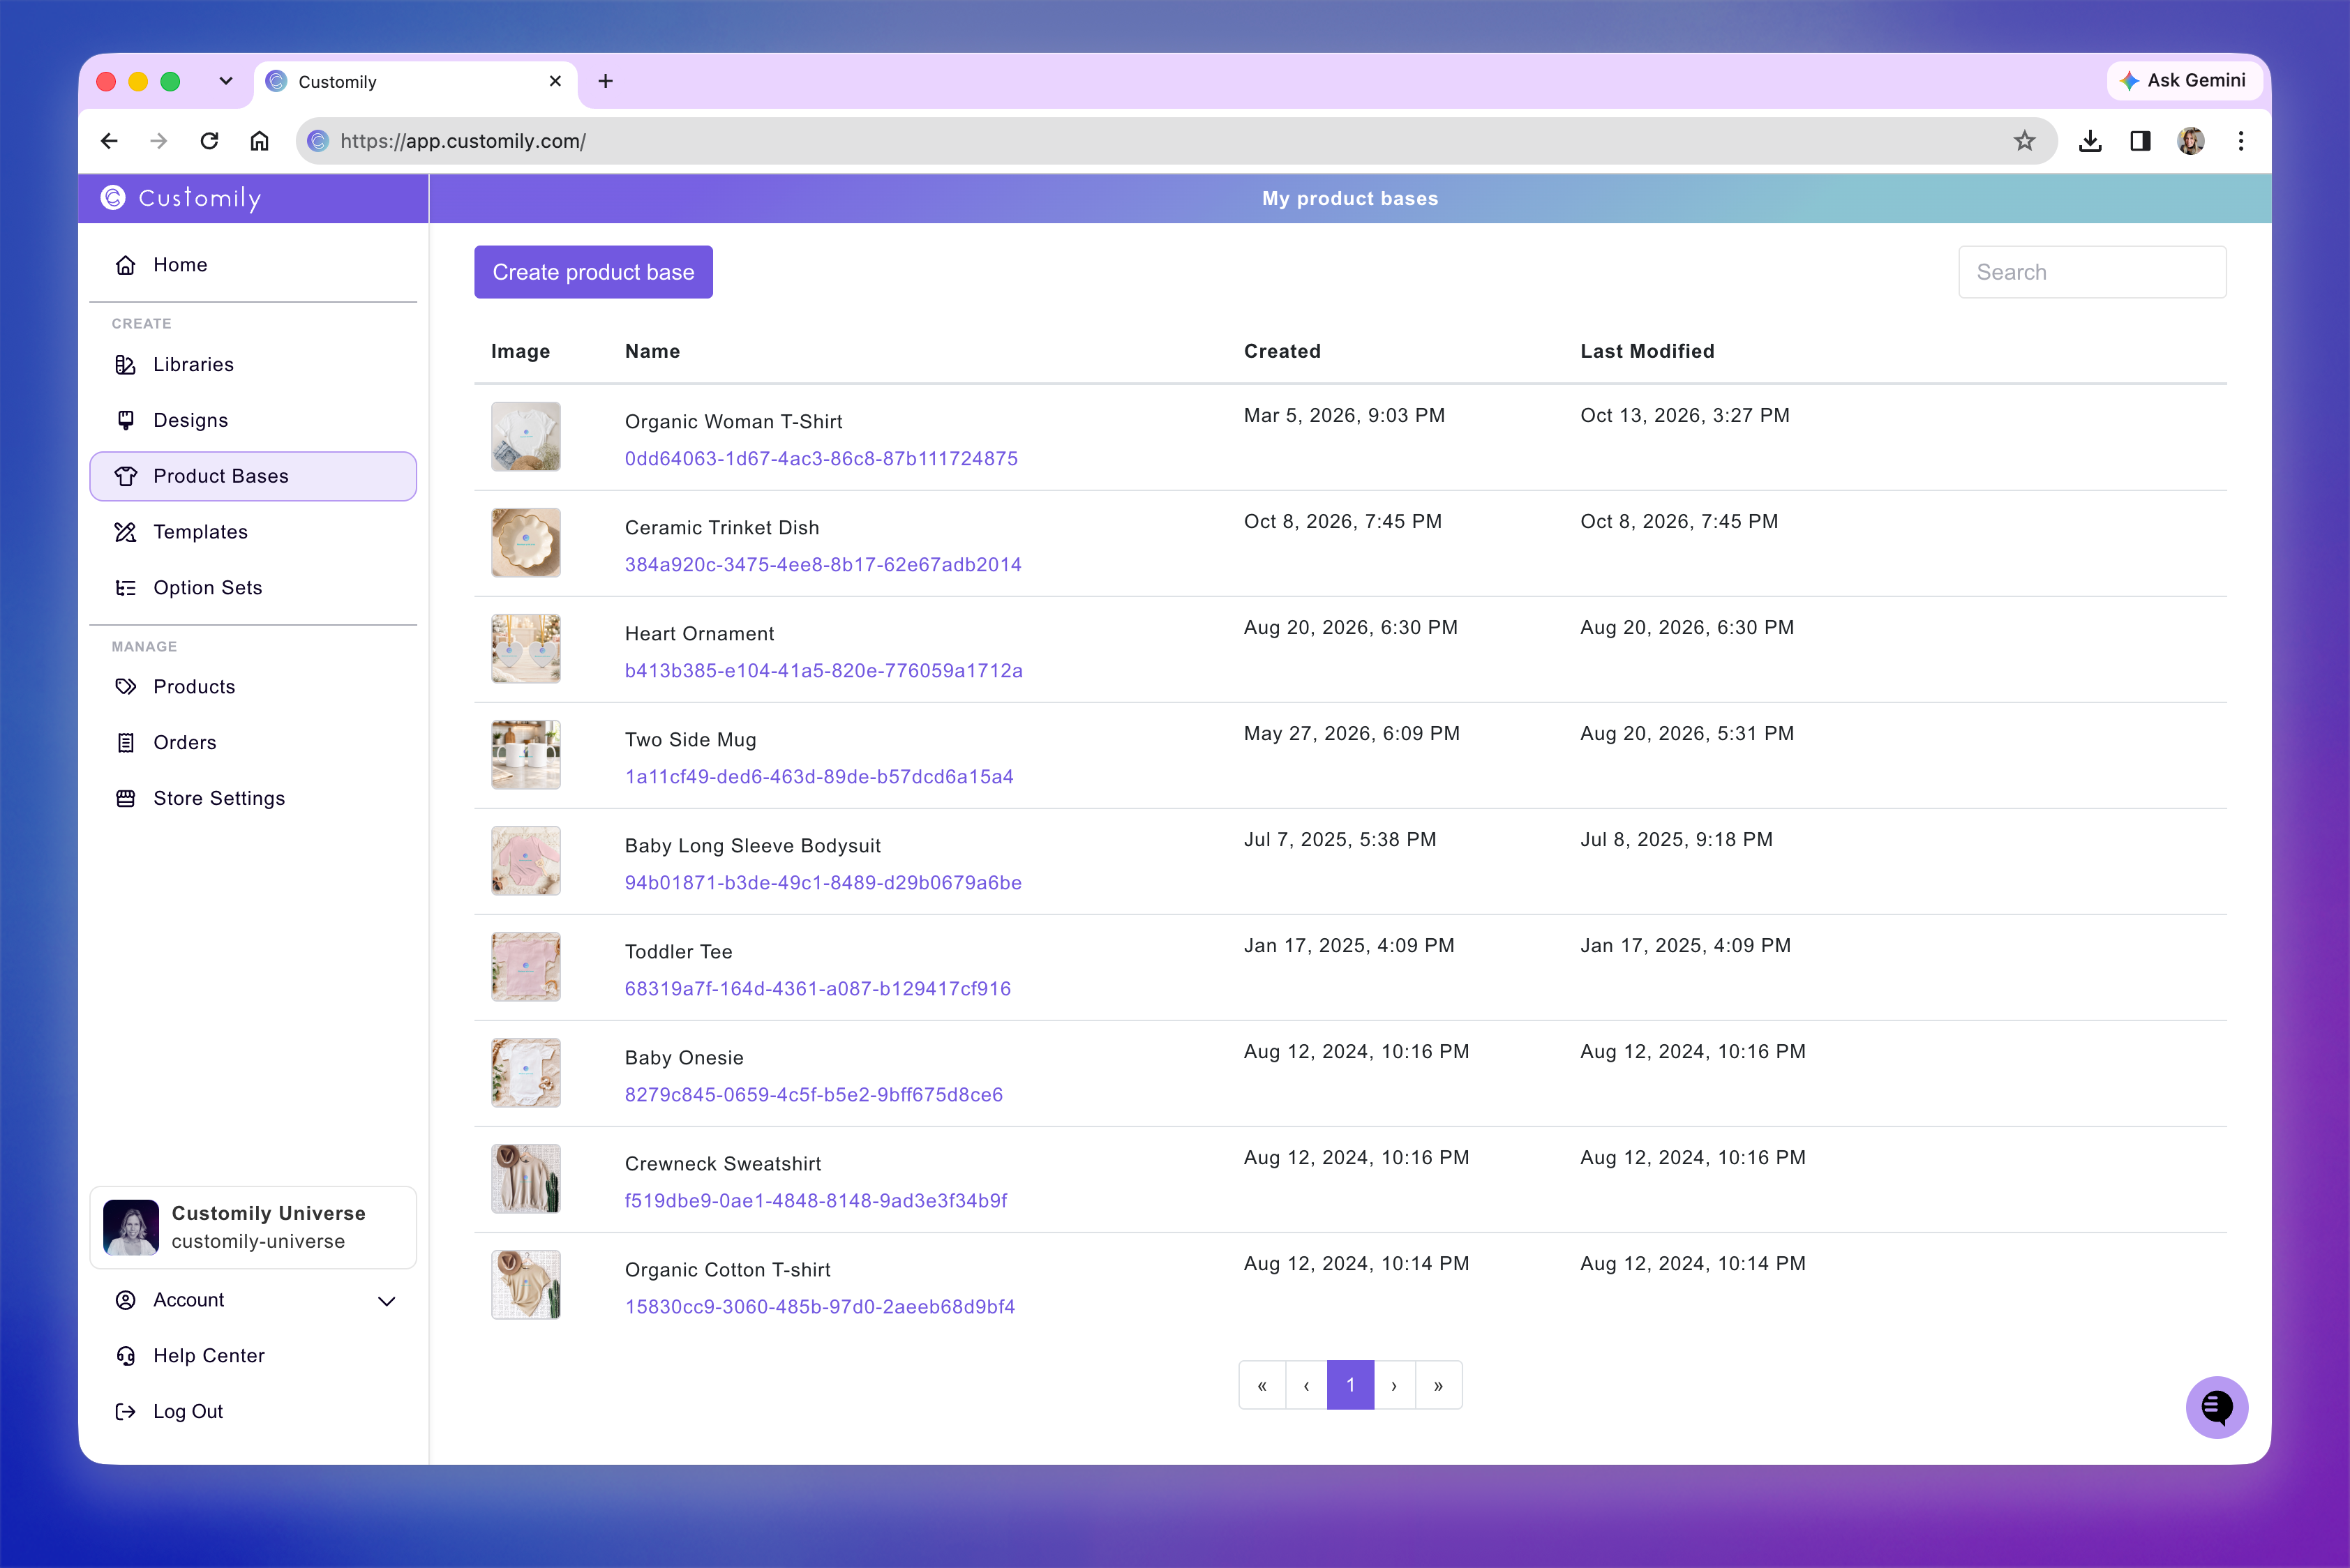
Task: Open the browser downloads icon
Action: (x=2090, y=141)
